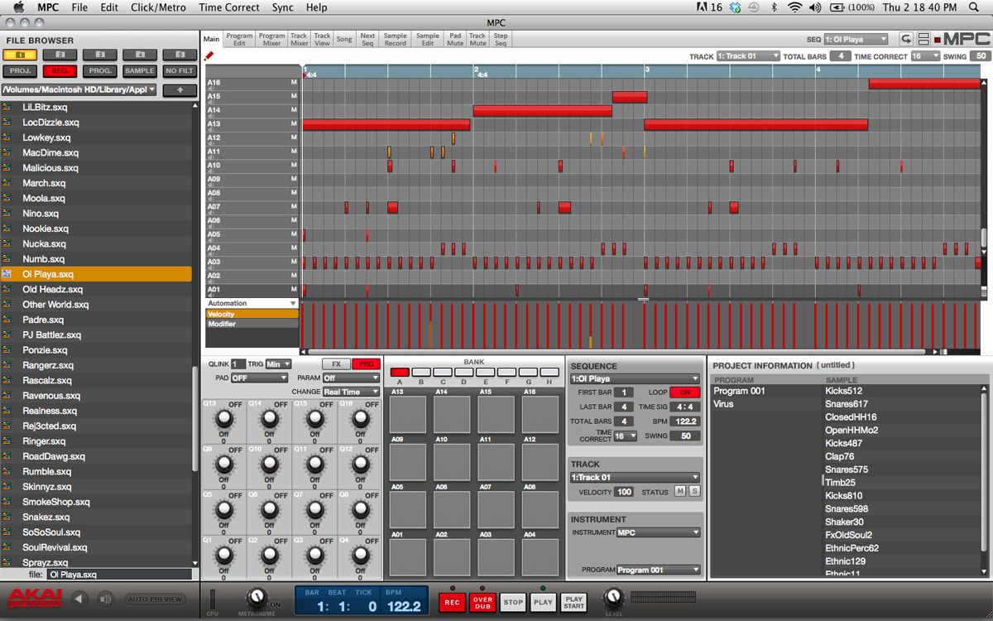This screenshot has height=621, width=993.
Task: Solo Track 01 using the S button
Action: [x=693, y=491]
